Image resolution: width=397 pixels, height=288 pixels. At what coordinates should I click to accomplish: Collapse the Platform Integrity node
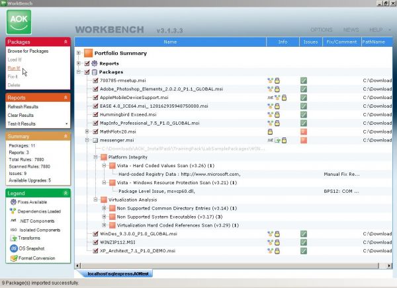tap(95, 157)
